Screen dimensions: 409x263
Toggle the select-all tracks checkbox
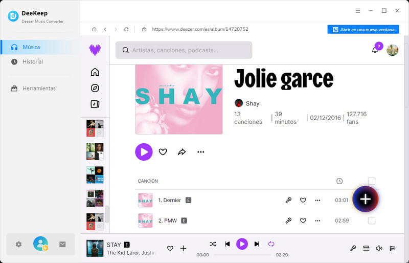click(372, 181)
